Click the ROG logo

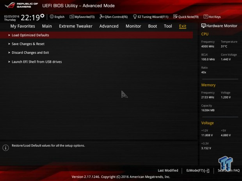tap(10, 5)
